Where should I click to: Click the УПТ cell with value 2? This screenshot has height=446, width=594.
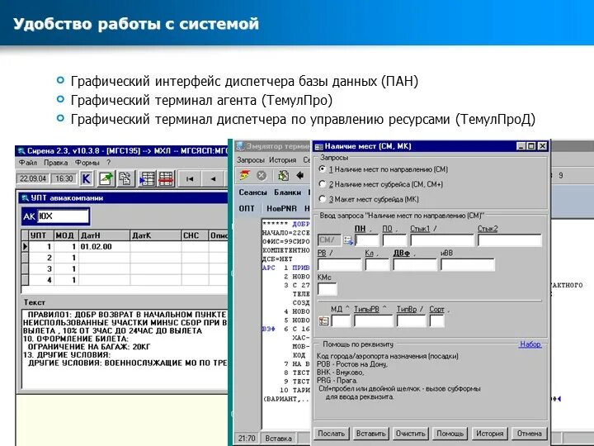pyautogui.click(x=41, y=258)
